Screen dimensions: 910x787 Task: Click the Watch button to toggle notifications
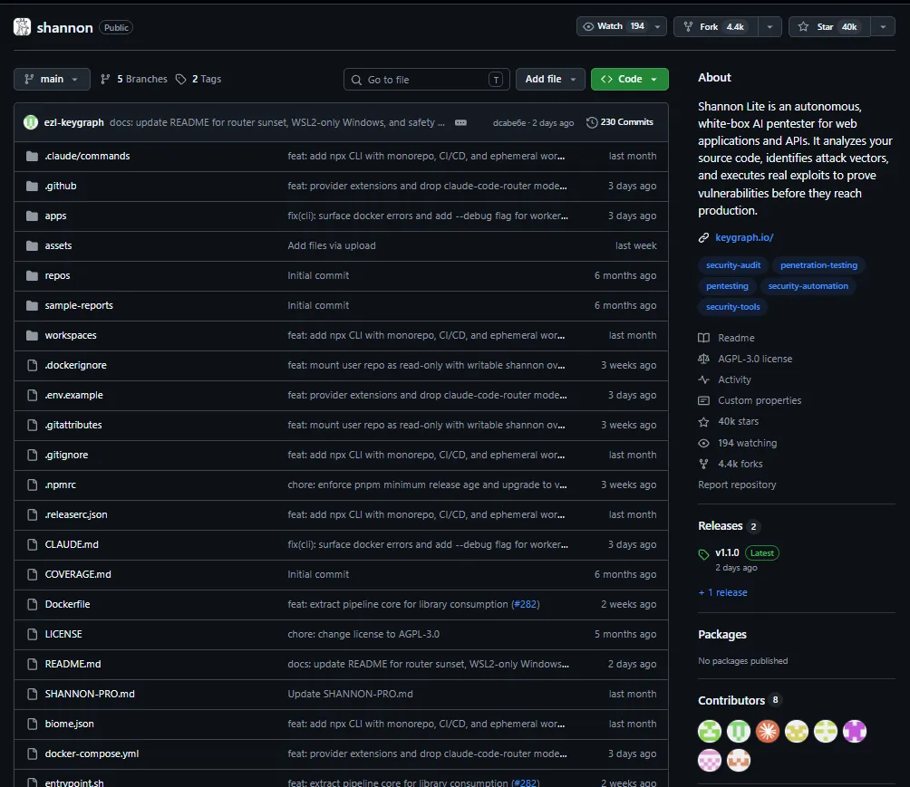click(x=614, y=27)
